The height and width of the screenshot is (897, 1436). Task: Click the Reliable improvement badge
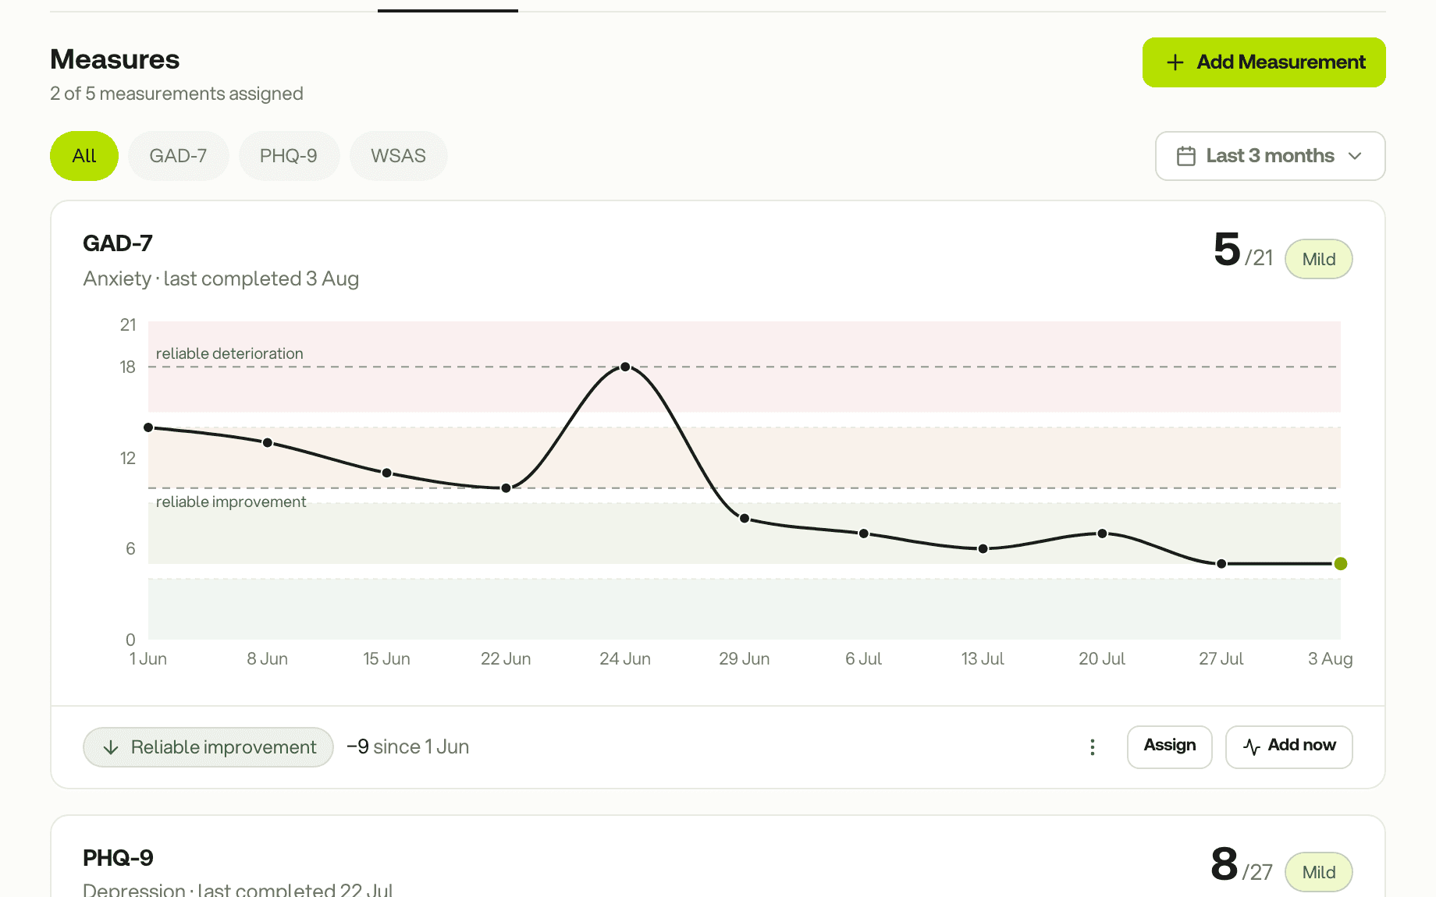point(208,747)
